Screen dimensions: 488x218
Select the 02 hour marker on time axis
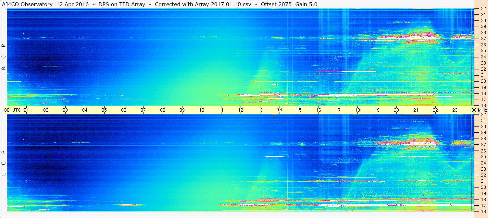coord(46,110)
